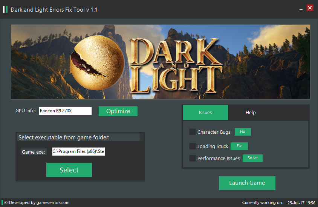Open the Help tab

coord(251,113)
